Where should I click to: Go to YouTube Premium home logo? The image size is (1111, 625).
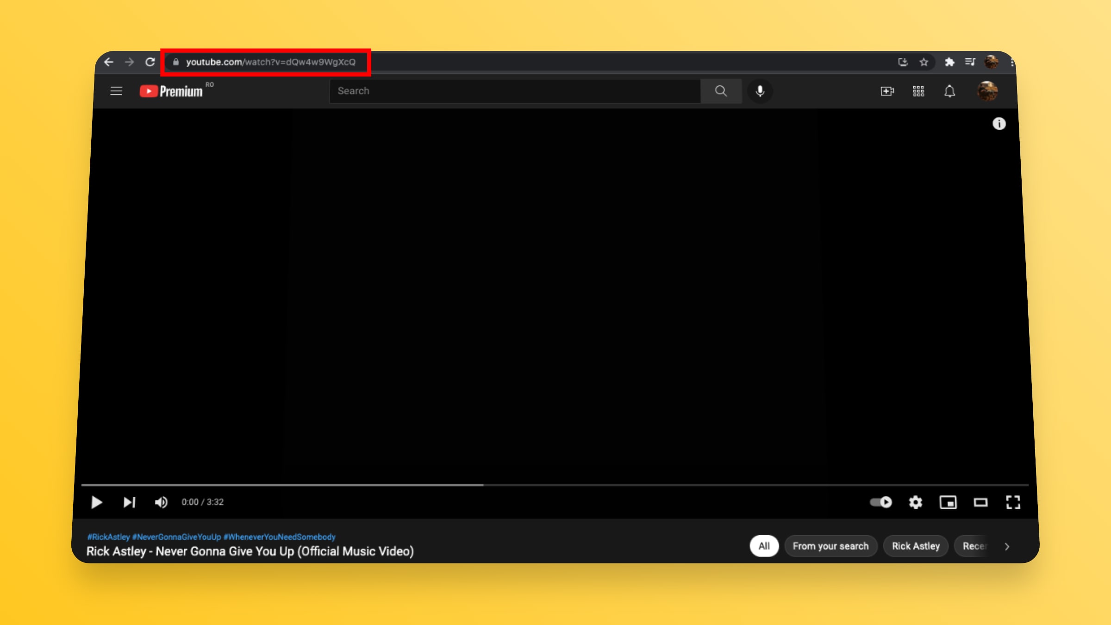pyautogui.click(x=171, y=91)
